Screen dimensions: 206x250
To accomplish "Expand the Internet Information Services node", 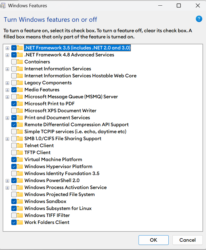I will (7, 69).
